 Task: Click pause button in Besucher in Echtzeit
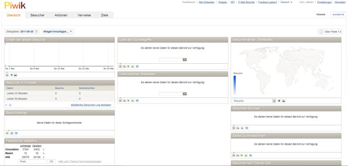coord(6,105)
